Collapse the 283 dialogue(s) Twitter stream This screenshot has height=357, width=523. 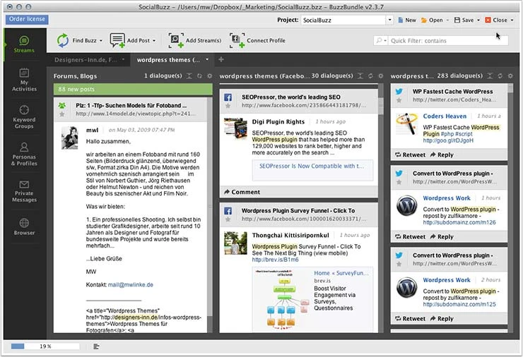[x=490, y=76]
